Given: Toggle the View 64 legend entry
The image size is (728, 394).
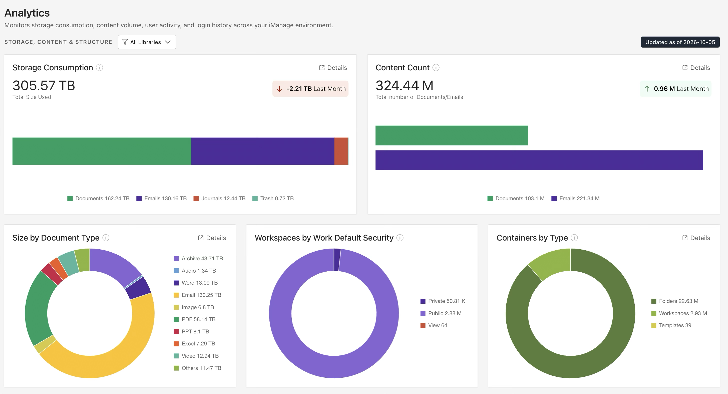Looking at the screenshot, I should coord(434,326).
